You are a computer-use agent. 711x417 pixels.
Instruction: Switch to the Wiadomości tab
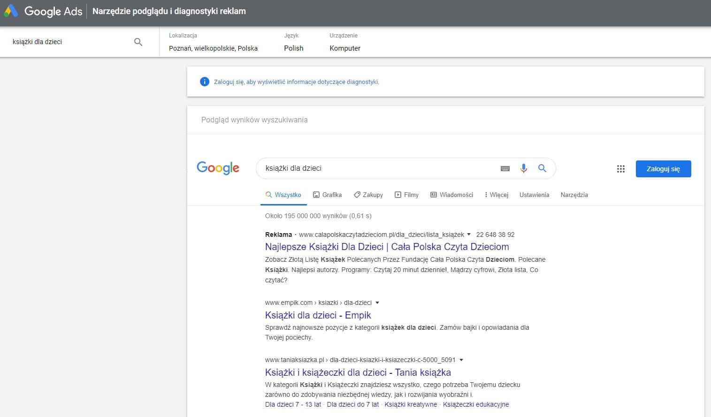(452, 195)
